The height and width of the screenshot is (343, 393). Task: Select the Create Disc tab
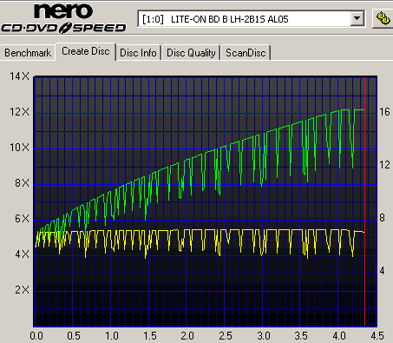click(86, 51)
